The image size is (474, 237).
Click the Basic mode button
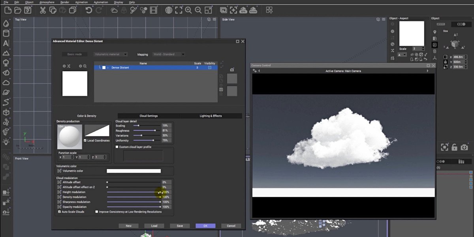75,54
